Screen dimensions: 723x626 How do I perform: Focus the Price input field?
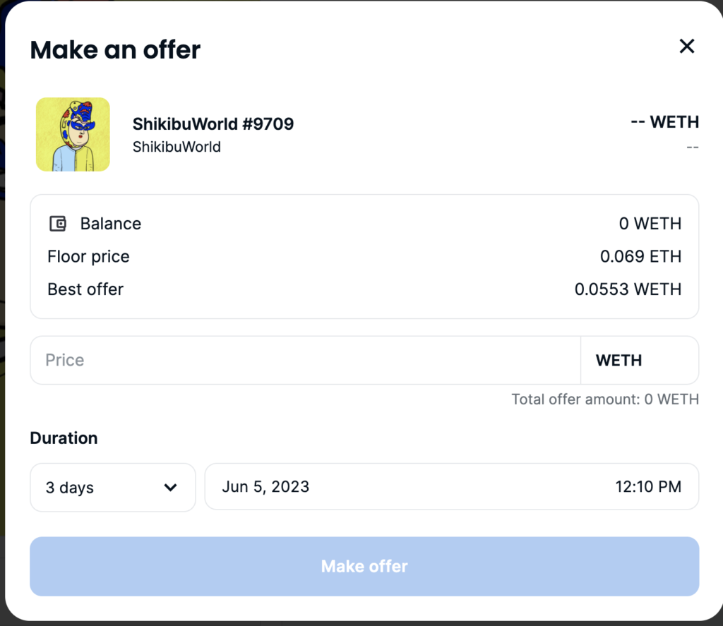[305, 360]
